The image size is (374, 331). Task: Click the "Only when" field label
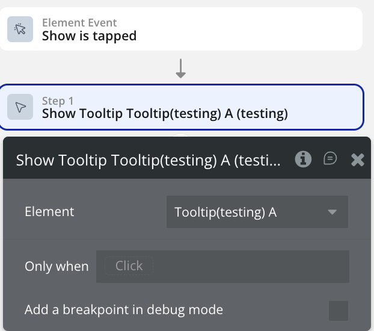[57, 266]
